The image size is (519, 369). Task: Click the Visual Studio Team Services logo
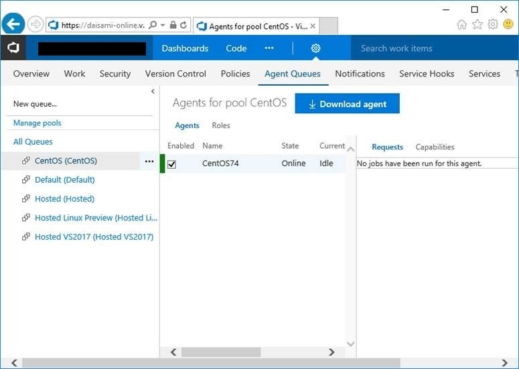click(x=13, y=48)
